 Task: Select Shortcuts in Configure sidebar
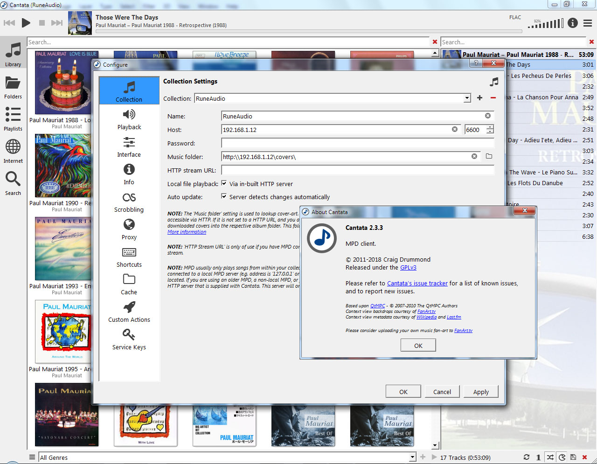click(129, 257)
